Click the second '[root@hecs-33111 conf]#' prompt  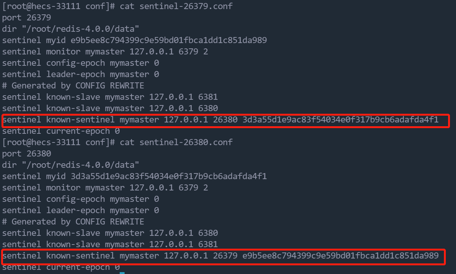click(x=59, y=142)
